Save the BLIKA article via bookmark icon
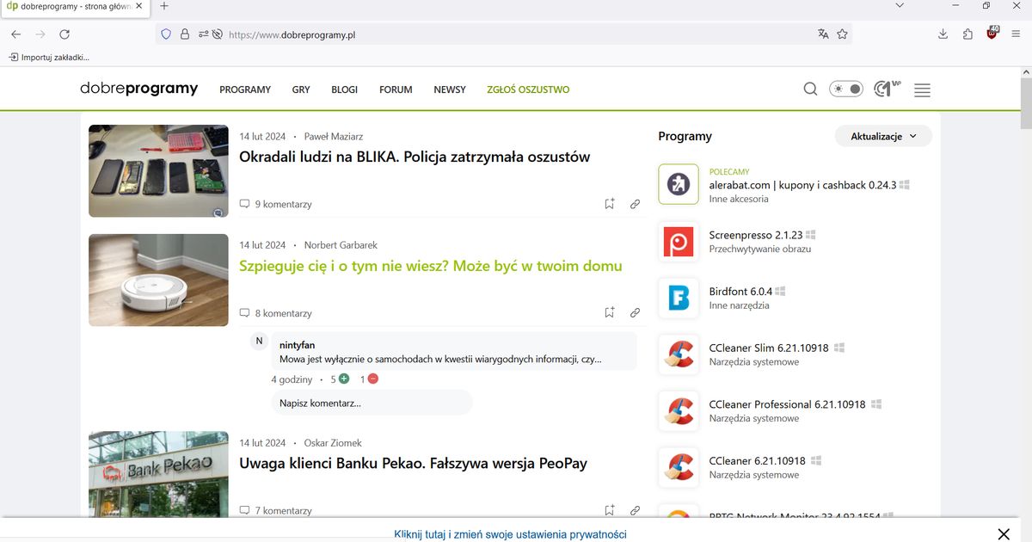This screenshot has height=542, width=1032. (x=609, y=203)
